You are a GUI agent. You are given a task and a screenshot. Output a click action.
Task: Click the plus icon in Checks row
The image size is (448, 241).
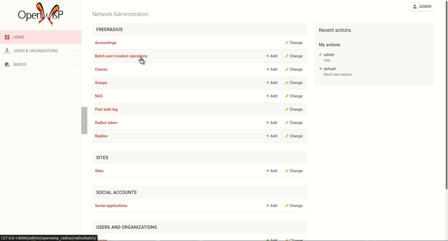[268, 69]
